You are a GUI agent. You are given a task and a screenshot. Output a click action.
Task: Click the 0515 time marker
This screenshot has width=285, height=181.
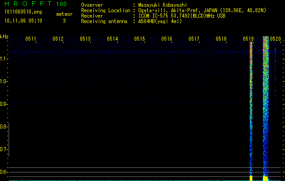pyautogui.click(x=140, y=39)
